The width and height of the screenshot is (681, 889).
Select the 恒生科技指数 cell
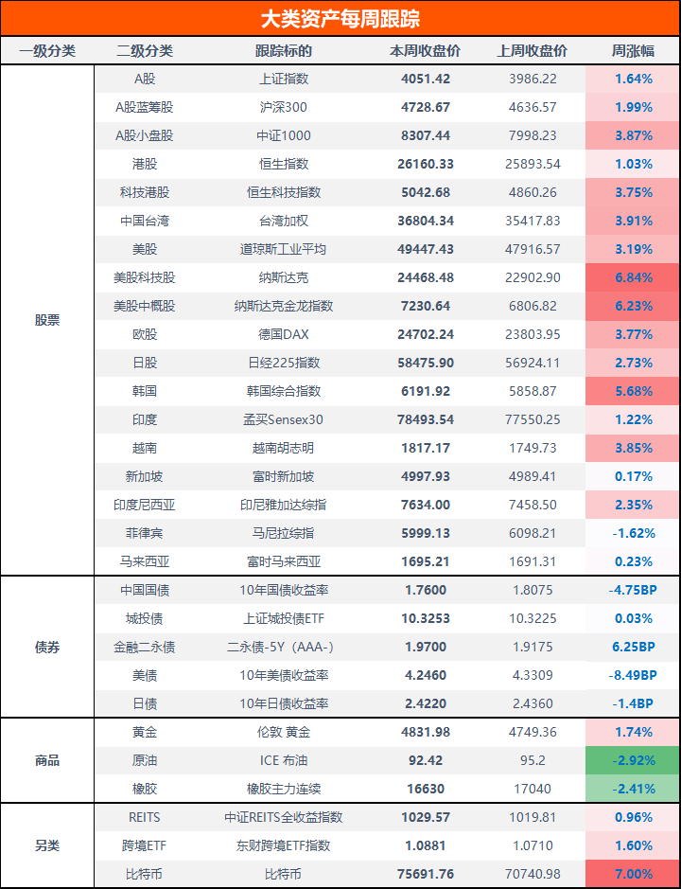click(x=284, y=192)
